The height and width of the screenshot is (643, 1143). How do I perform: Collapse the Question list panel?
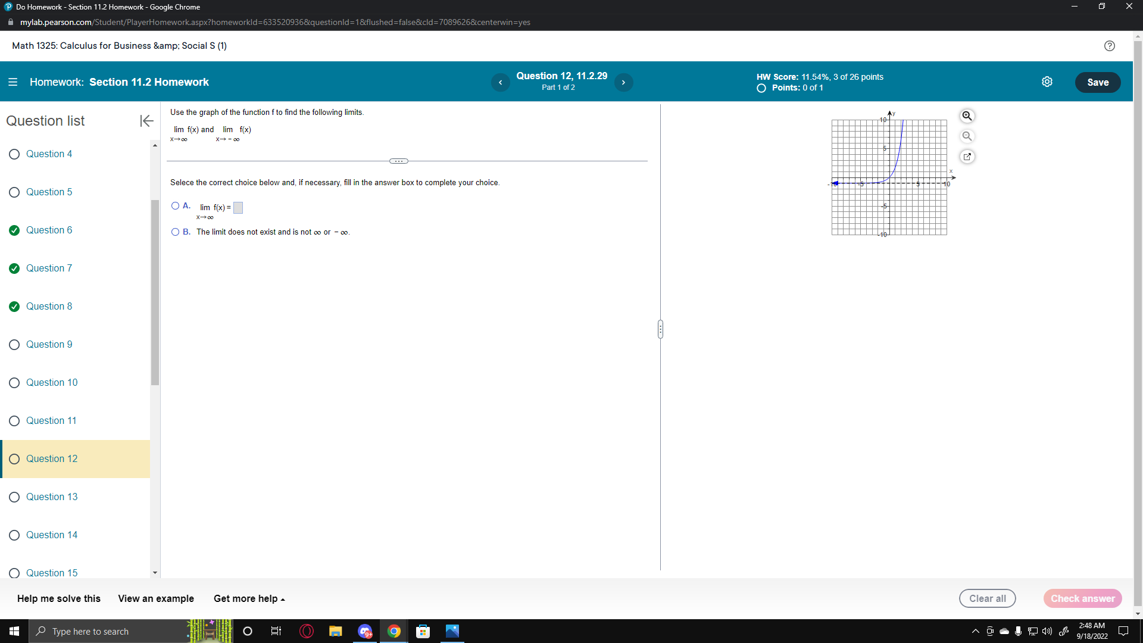146,121
